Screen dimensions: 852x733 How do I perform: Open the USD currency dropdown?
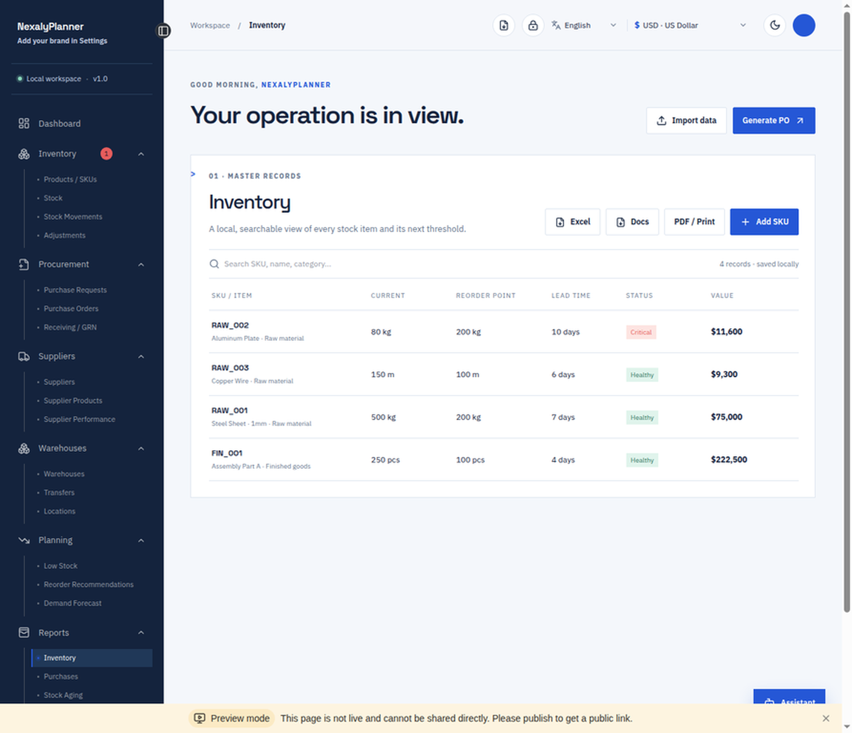tap(690, 26)
